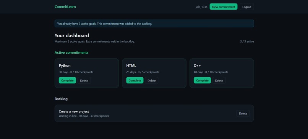Click the Python card title
The width and height of the screenshot is (308, 139).
click(x=65, y=66)
